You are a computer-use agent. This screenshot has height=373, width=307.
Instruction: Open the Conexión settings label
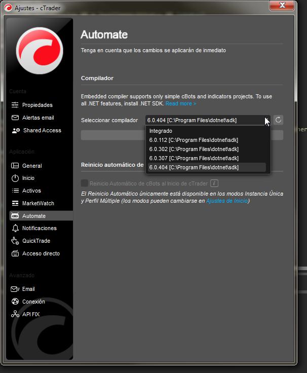point(33,302)
